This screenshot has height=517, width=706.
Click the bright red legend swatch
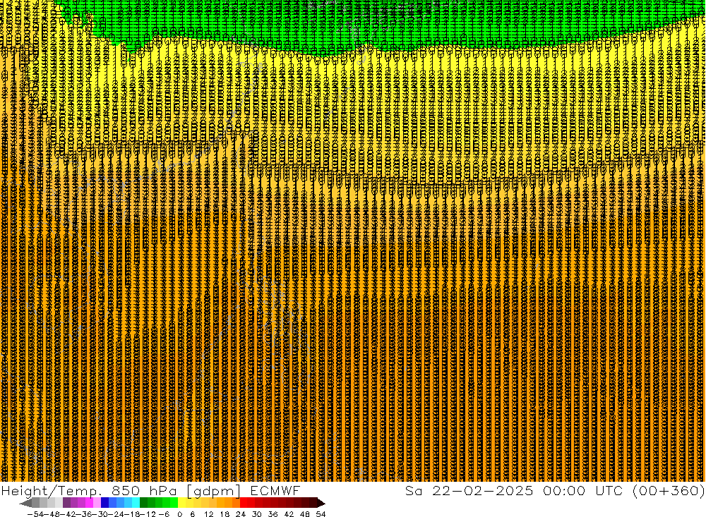click(244, 503)
